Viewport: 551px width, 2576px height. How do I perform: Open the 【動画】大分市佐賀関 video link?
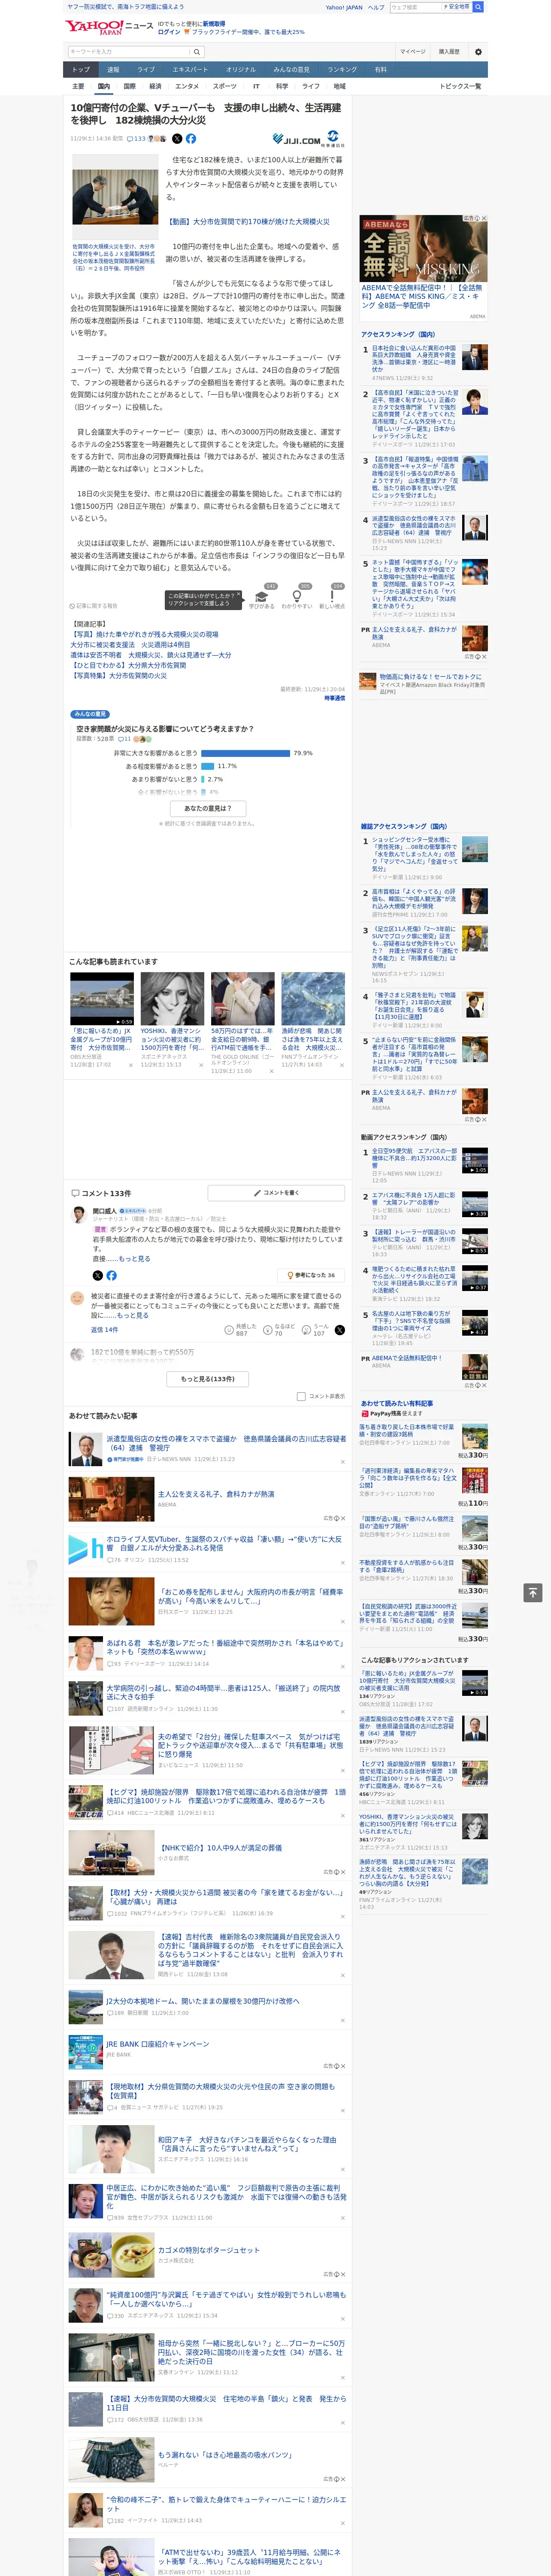coord(247,221)
